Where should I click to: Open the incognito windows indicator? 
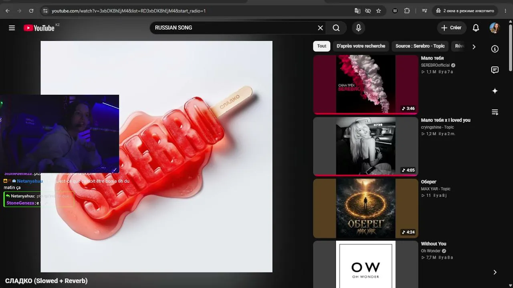465,11
